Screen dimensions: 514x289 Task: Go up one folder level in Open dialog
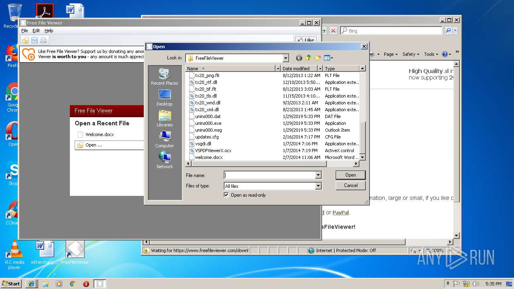click(x=308, y=58)
